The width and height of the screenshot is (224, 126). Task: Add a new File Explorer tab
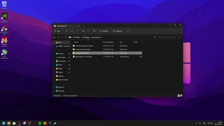(x=84, y=26)
